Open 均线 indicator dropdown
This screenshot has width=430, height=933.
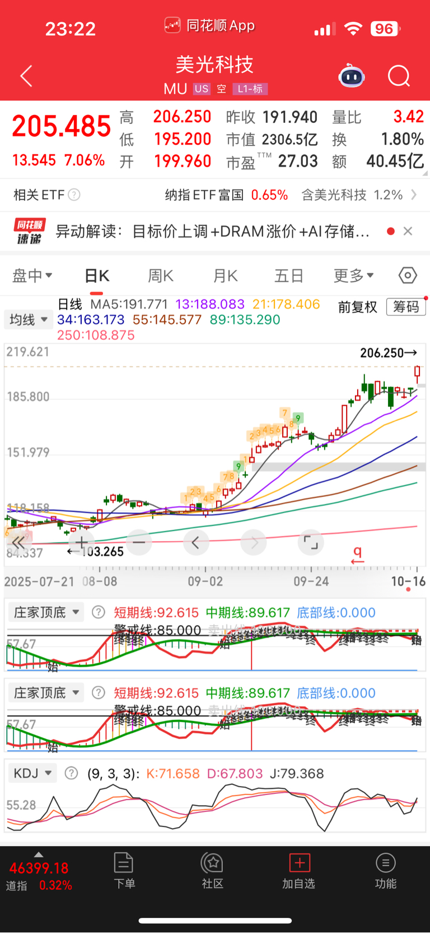(x=29, y=319)
